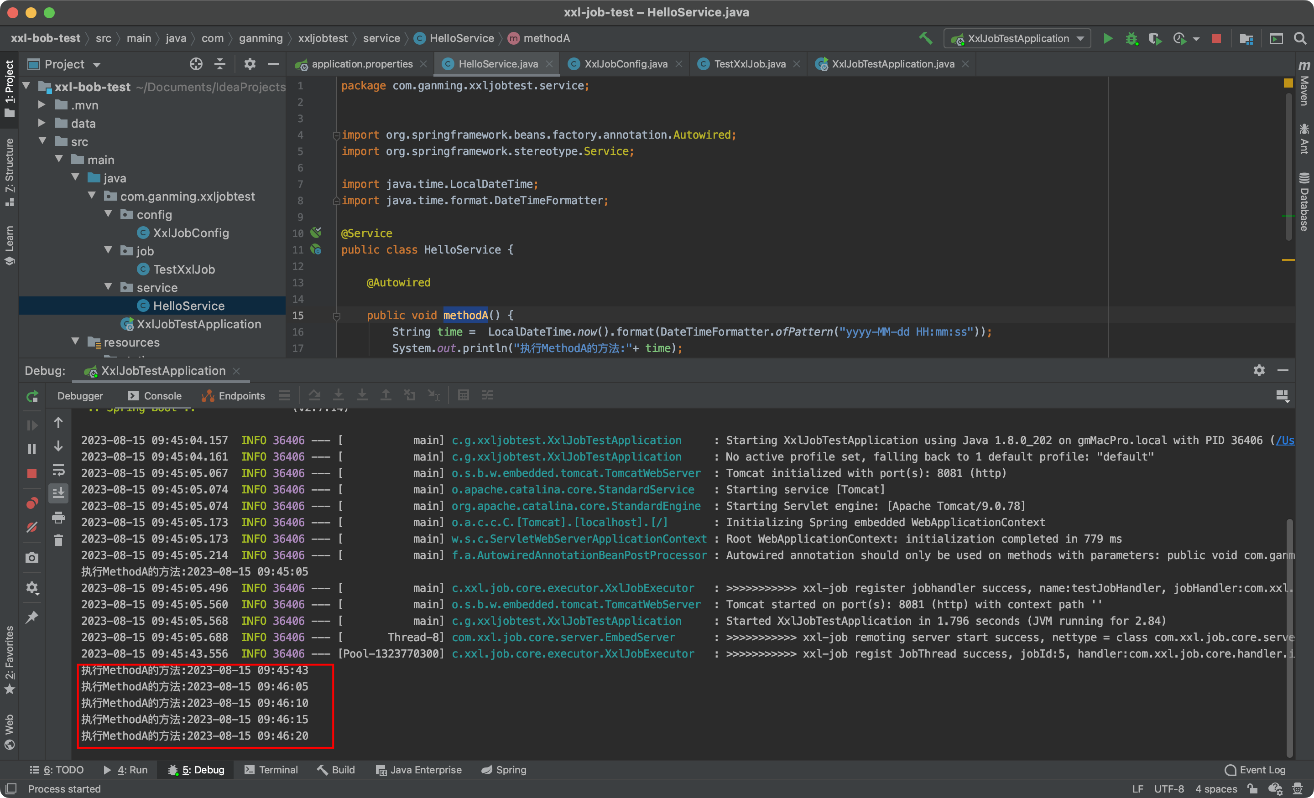Stop the debug session with the red square

point(32,473)
